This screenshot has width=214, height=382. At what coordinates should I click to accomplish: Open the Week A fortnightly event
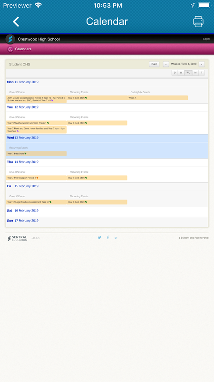click(157, 98)
